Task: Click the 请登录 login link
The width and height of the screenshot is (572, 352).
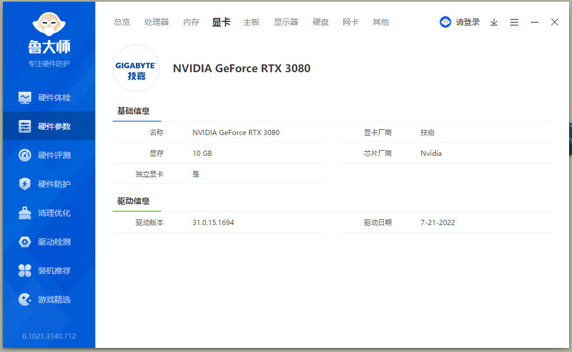Action: click(467, 23)
